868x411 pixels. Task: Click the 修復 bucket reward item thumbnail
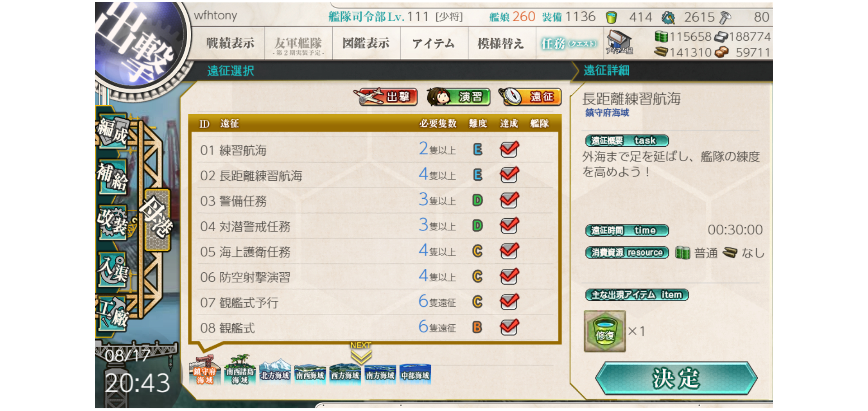click(x=605, y=331)
